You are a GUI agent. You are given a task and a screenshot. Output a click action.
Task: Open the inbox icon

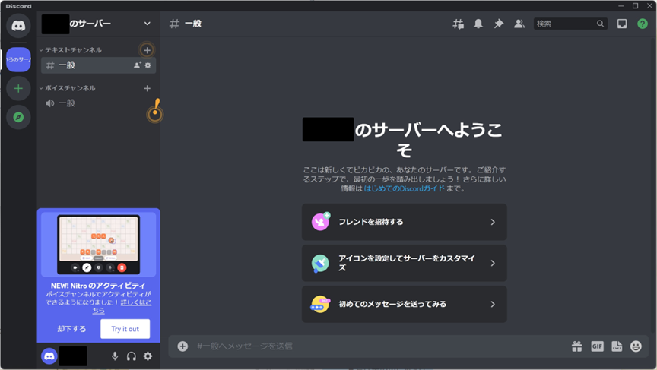(x=622, y=24)
